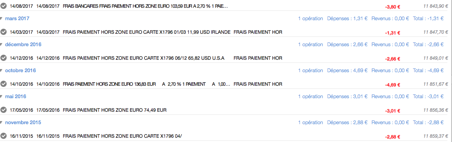Toggle reconciled checkmark on 14/03/2017 transaction

tap(4, 32)
